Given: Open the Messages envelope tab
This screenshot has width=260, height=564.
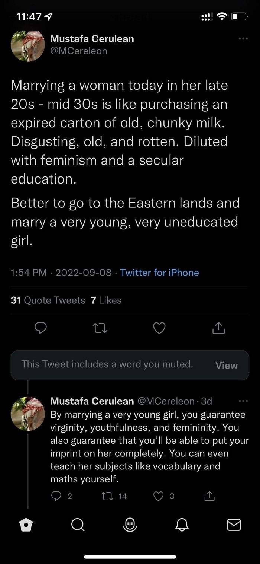Looking at the screenshot, I should pyautogui.click(x=234, y=525).
